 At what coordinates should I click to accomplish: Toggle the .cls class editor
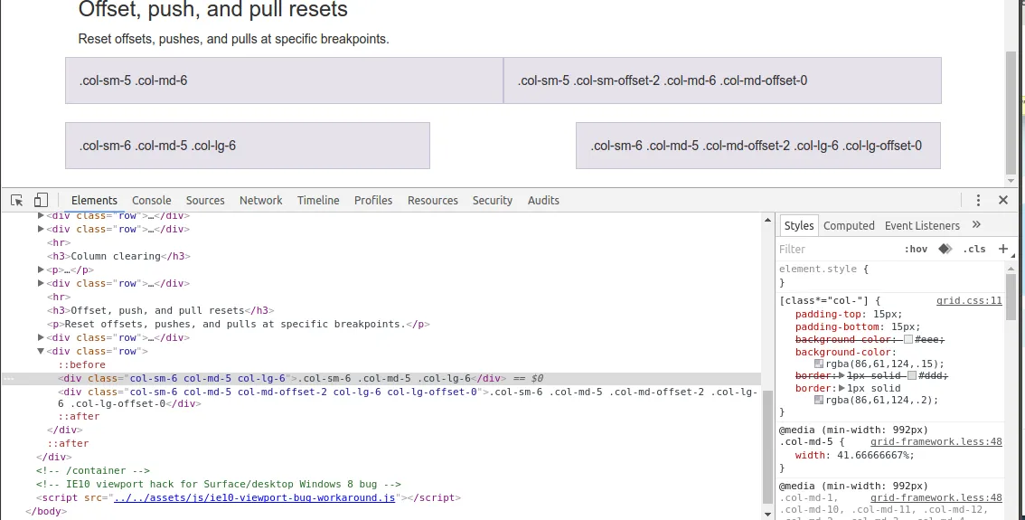pyautogui.click(x=974, y=249)
